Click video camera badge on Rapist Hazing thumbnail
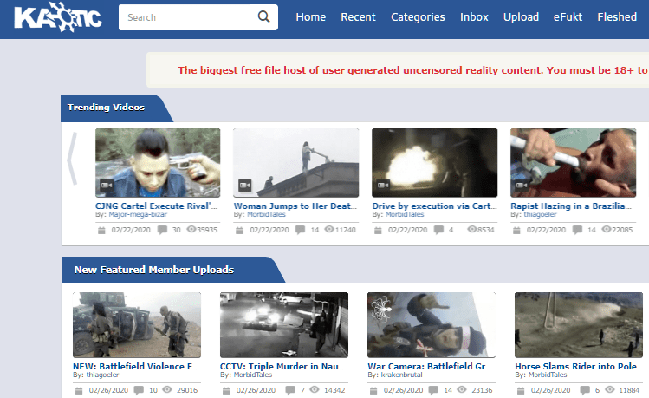649x398 pixels. tap(522, 185)
